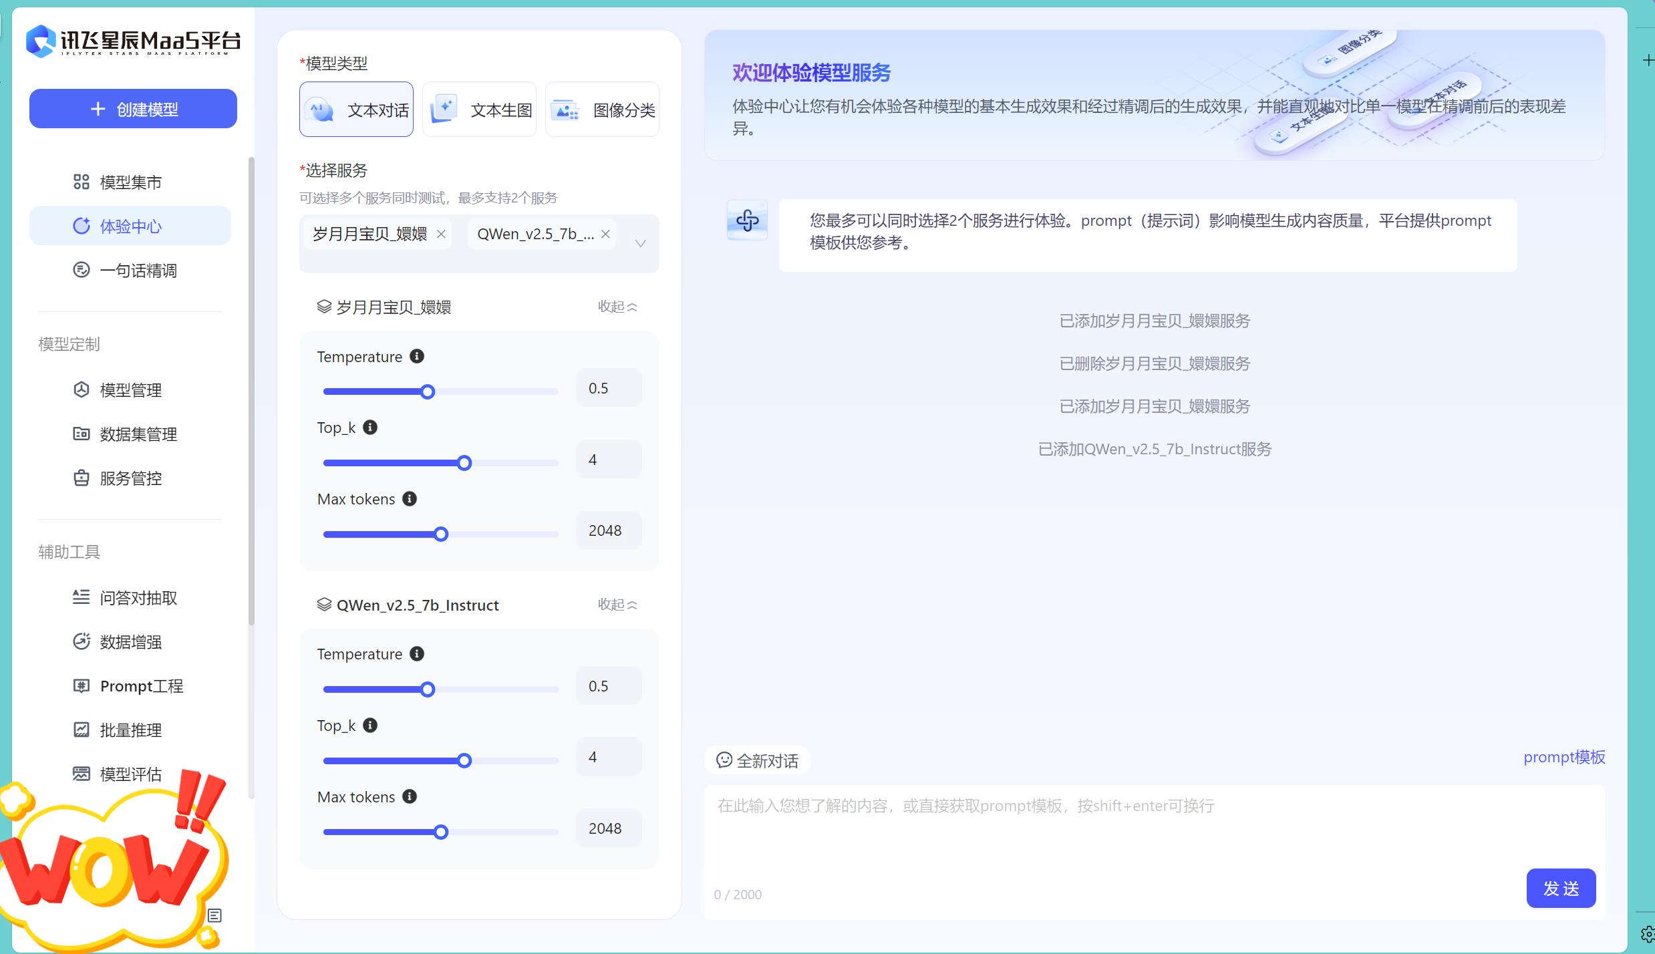Viewport: 1655px width, 954px height.
Task: Open the 选择服务 dropdown arrow
Action: (640, 243)
